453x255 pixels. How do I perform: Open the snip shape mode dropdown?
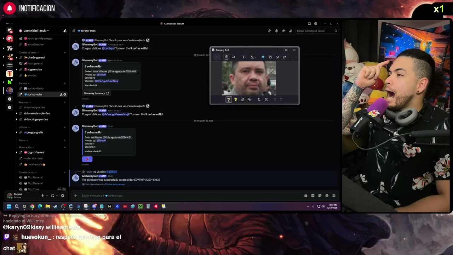click(x=243, y=57)
